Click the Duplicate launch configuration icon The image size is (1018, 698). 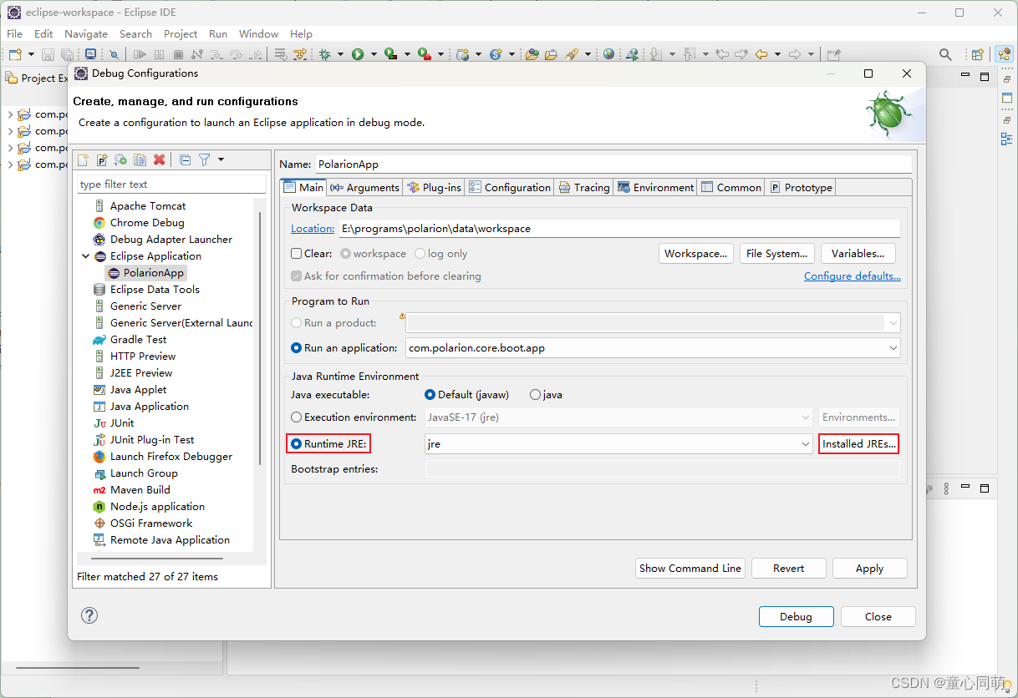click(x=140, y=159)
